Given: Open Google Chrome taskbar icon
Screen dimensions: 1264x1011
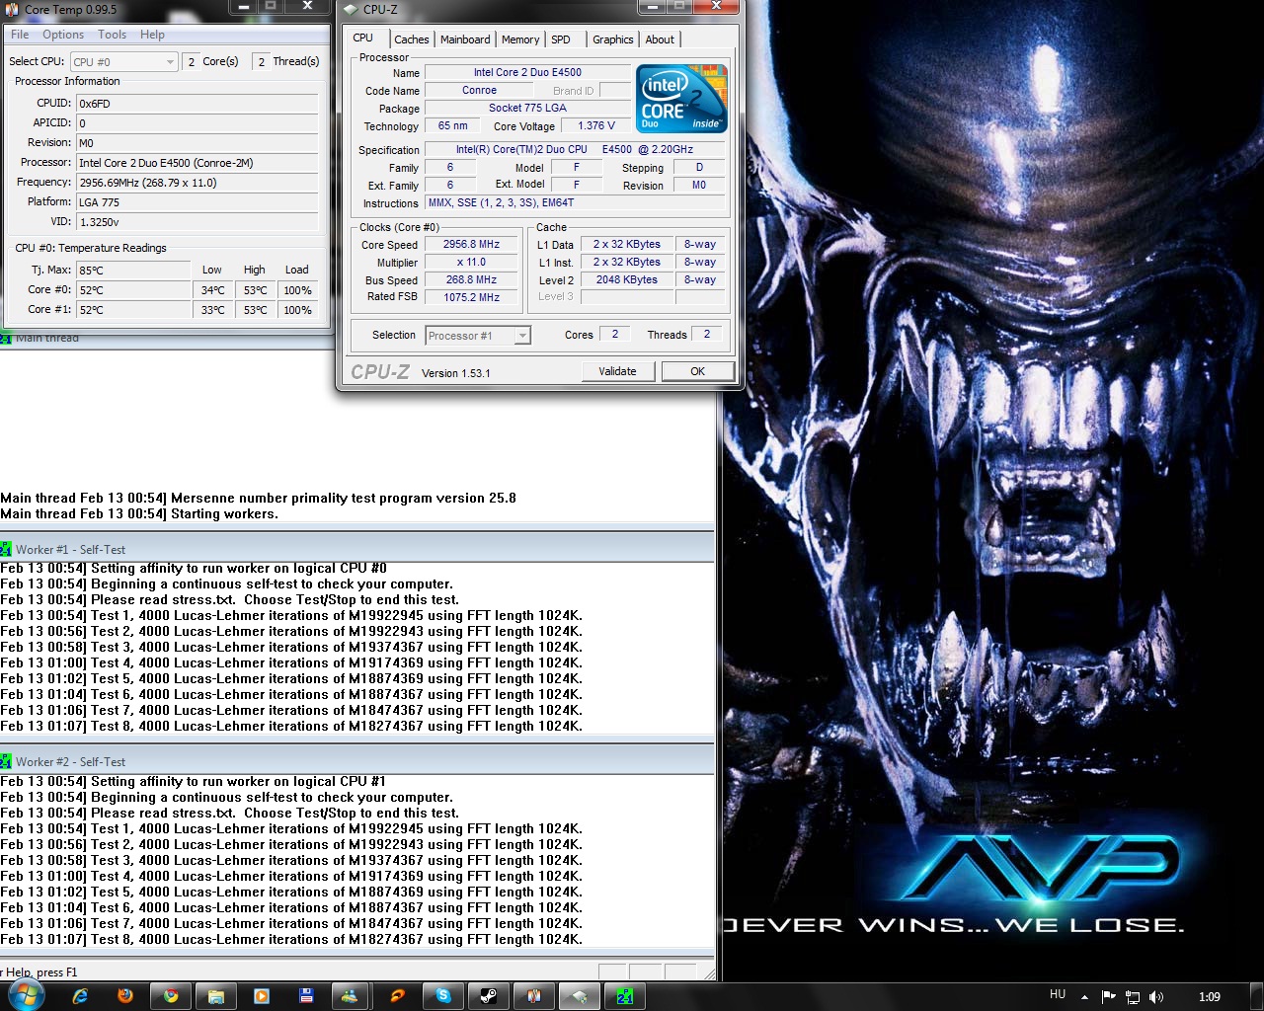Looking at the screenshot, I should pos(171,996).
